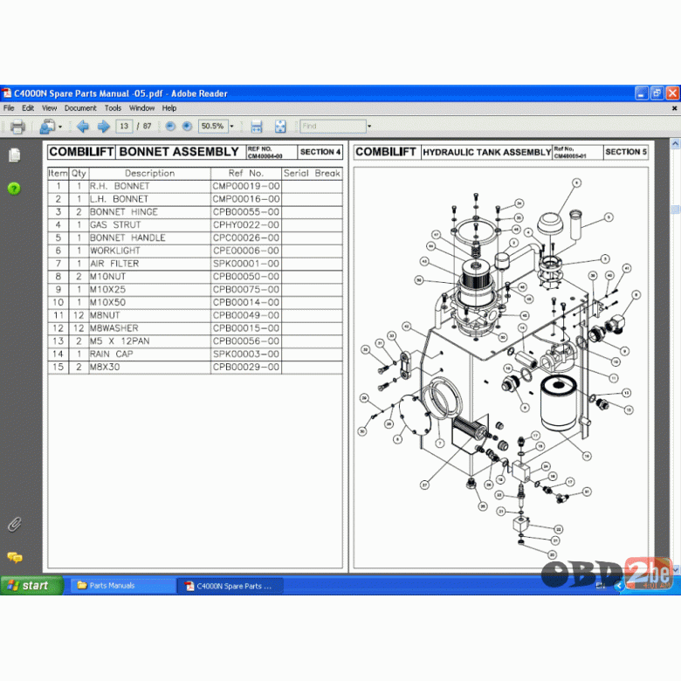Click the hydraulic tank exploded diagram

[499, 367]
